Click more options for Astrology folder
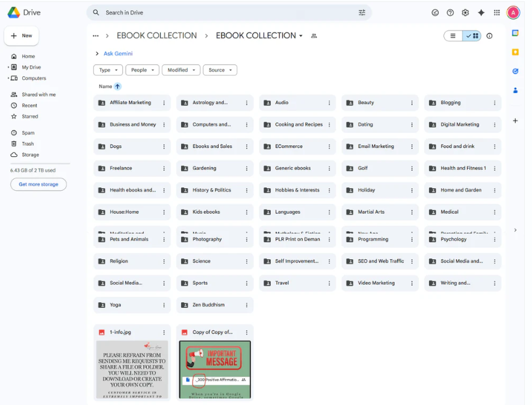The image size is (532, 405). [x=247, y=103]
